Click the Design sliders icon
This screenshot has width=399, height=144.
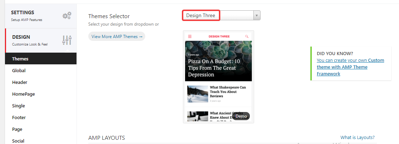tap(67, 40)
